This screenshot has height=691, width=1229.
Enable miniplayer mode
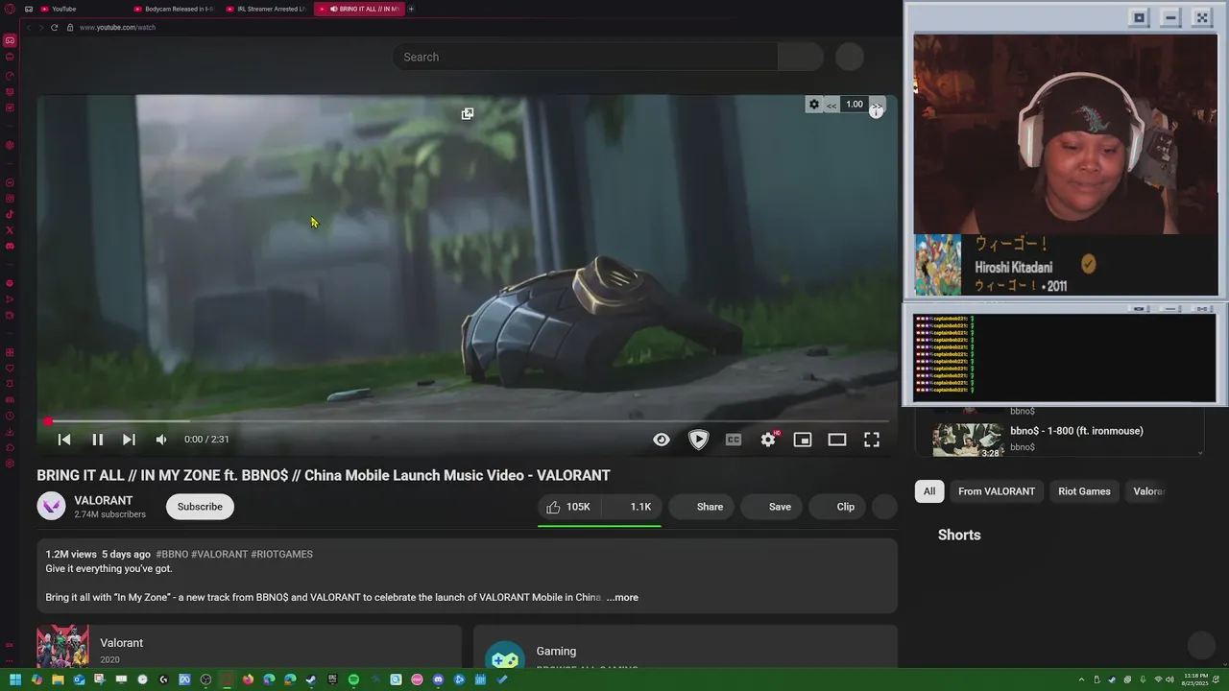click(803, 440)
